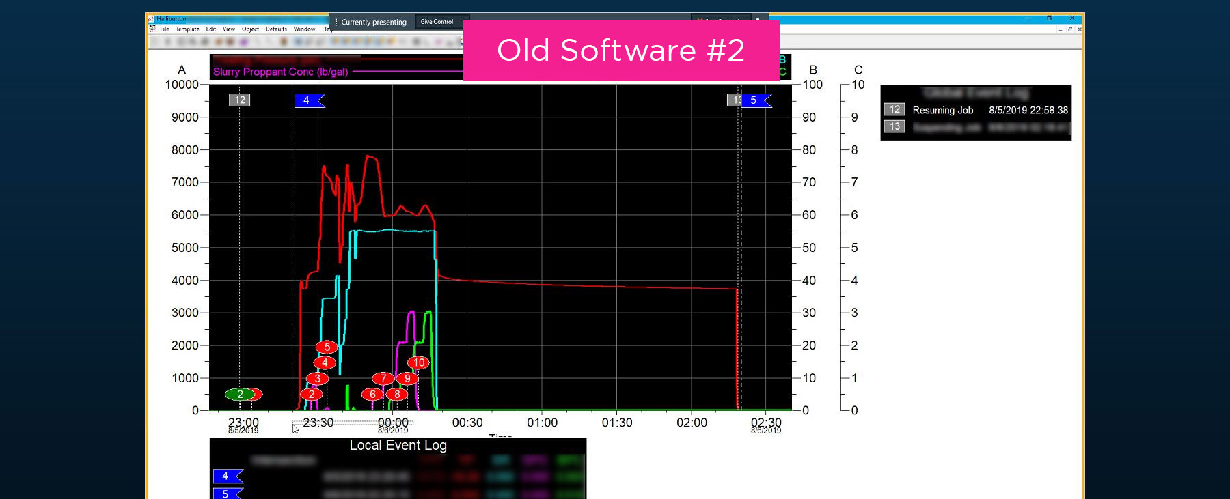Click the 23:30 time axis label
This screenshot has width=1230, height=499.
click(x=318, y=423)
